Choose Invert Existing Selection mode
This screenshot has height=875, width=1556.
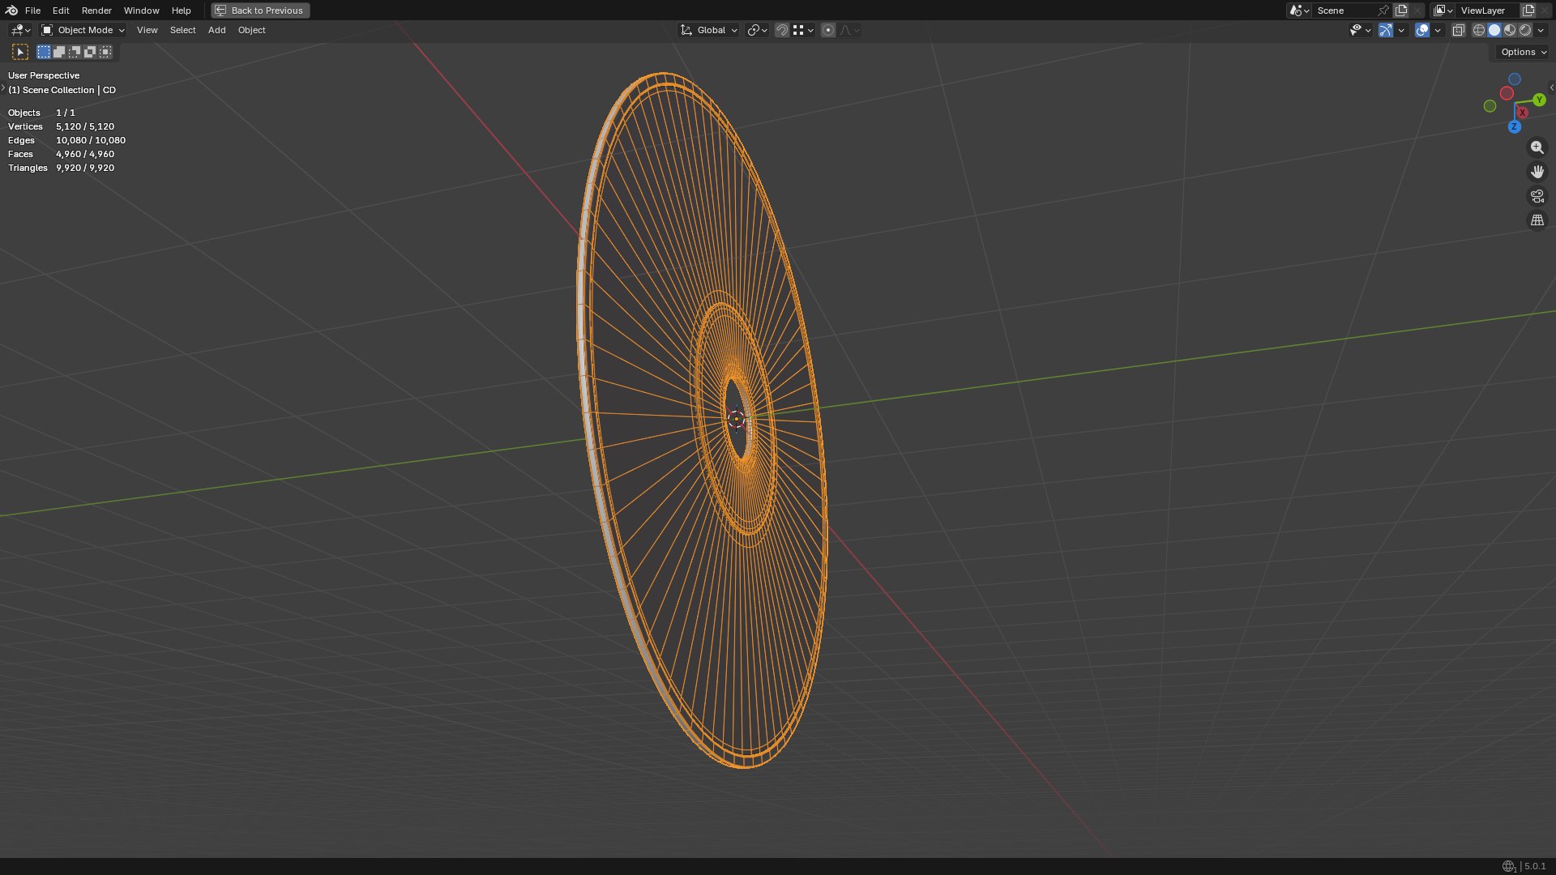pyautogui.click(x=90, y=52)
